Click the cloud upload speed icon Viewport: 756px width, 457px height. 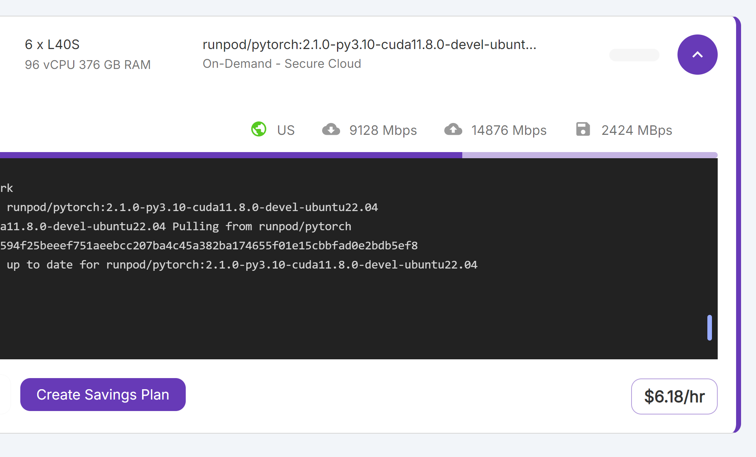click(x=453, y=130)
